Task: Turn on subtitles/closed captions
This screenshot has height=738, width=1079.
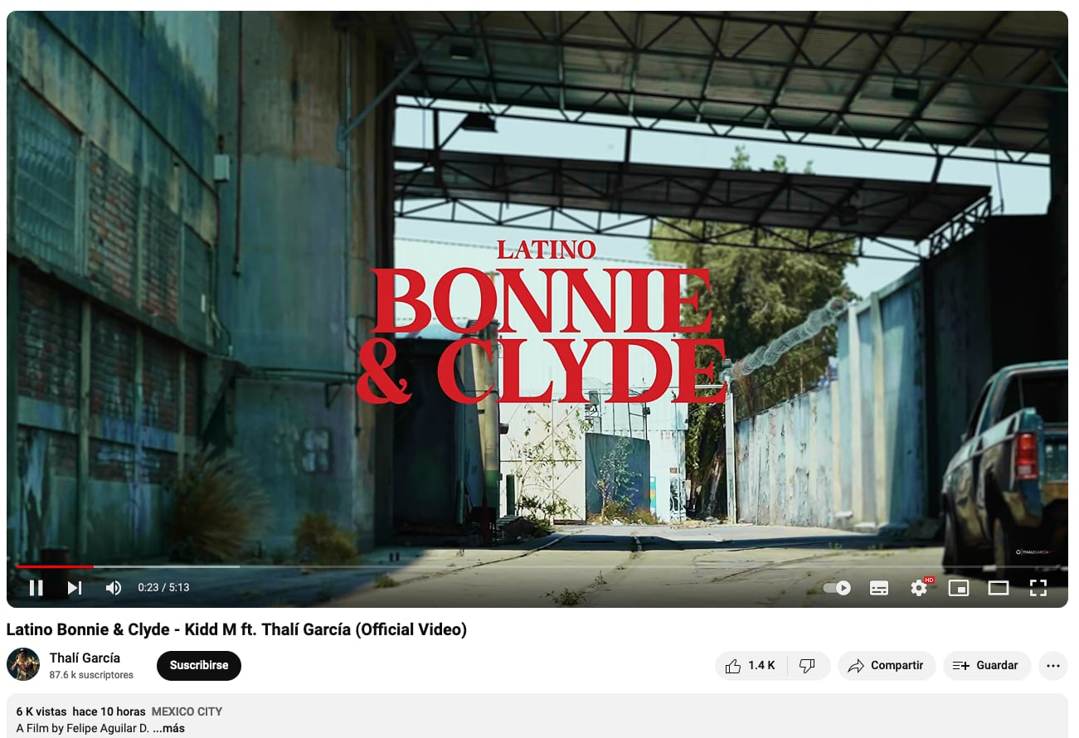Action: coord(879,588)
